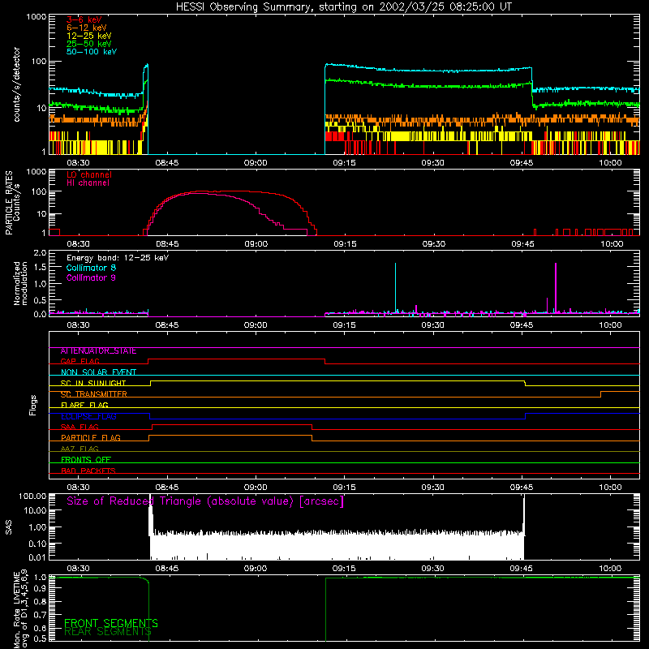Click the 0.10 tick on SAS axis
Viewport: 649px width, 649px height.
pyautogui.click(x=37, y=544)
